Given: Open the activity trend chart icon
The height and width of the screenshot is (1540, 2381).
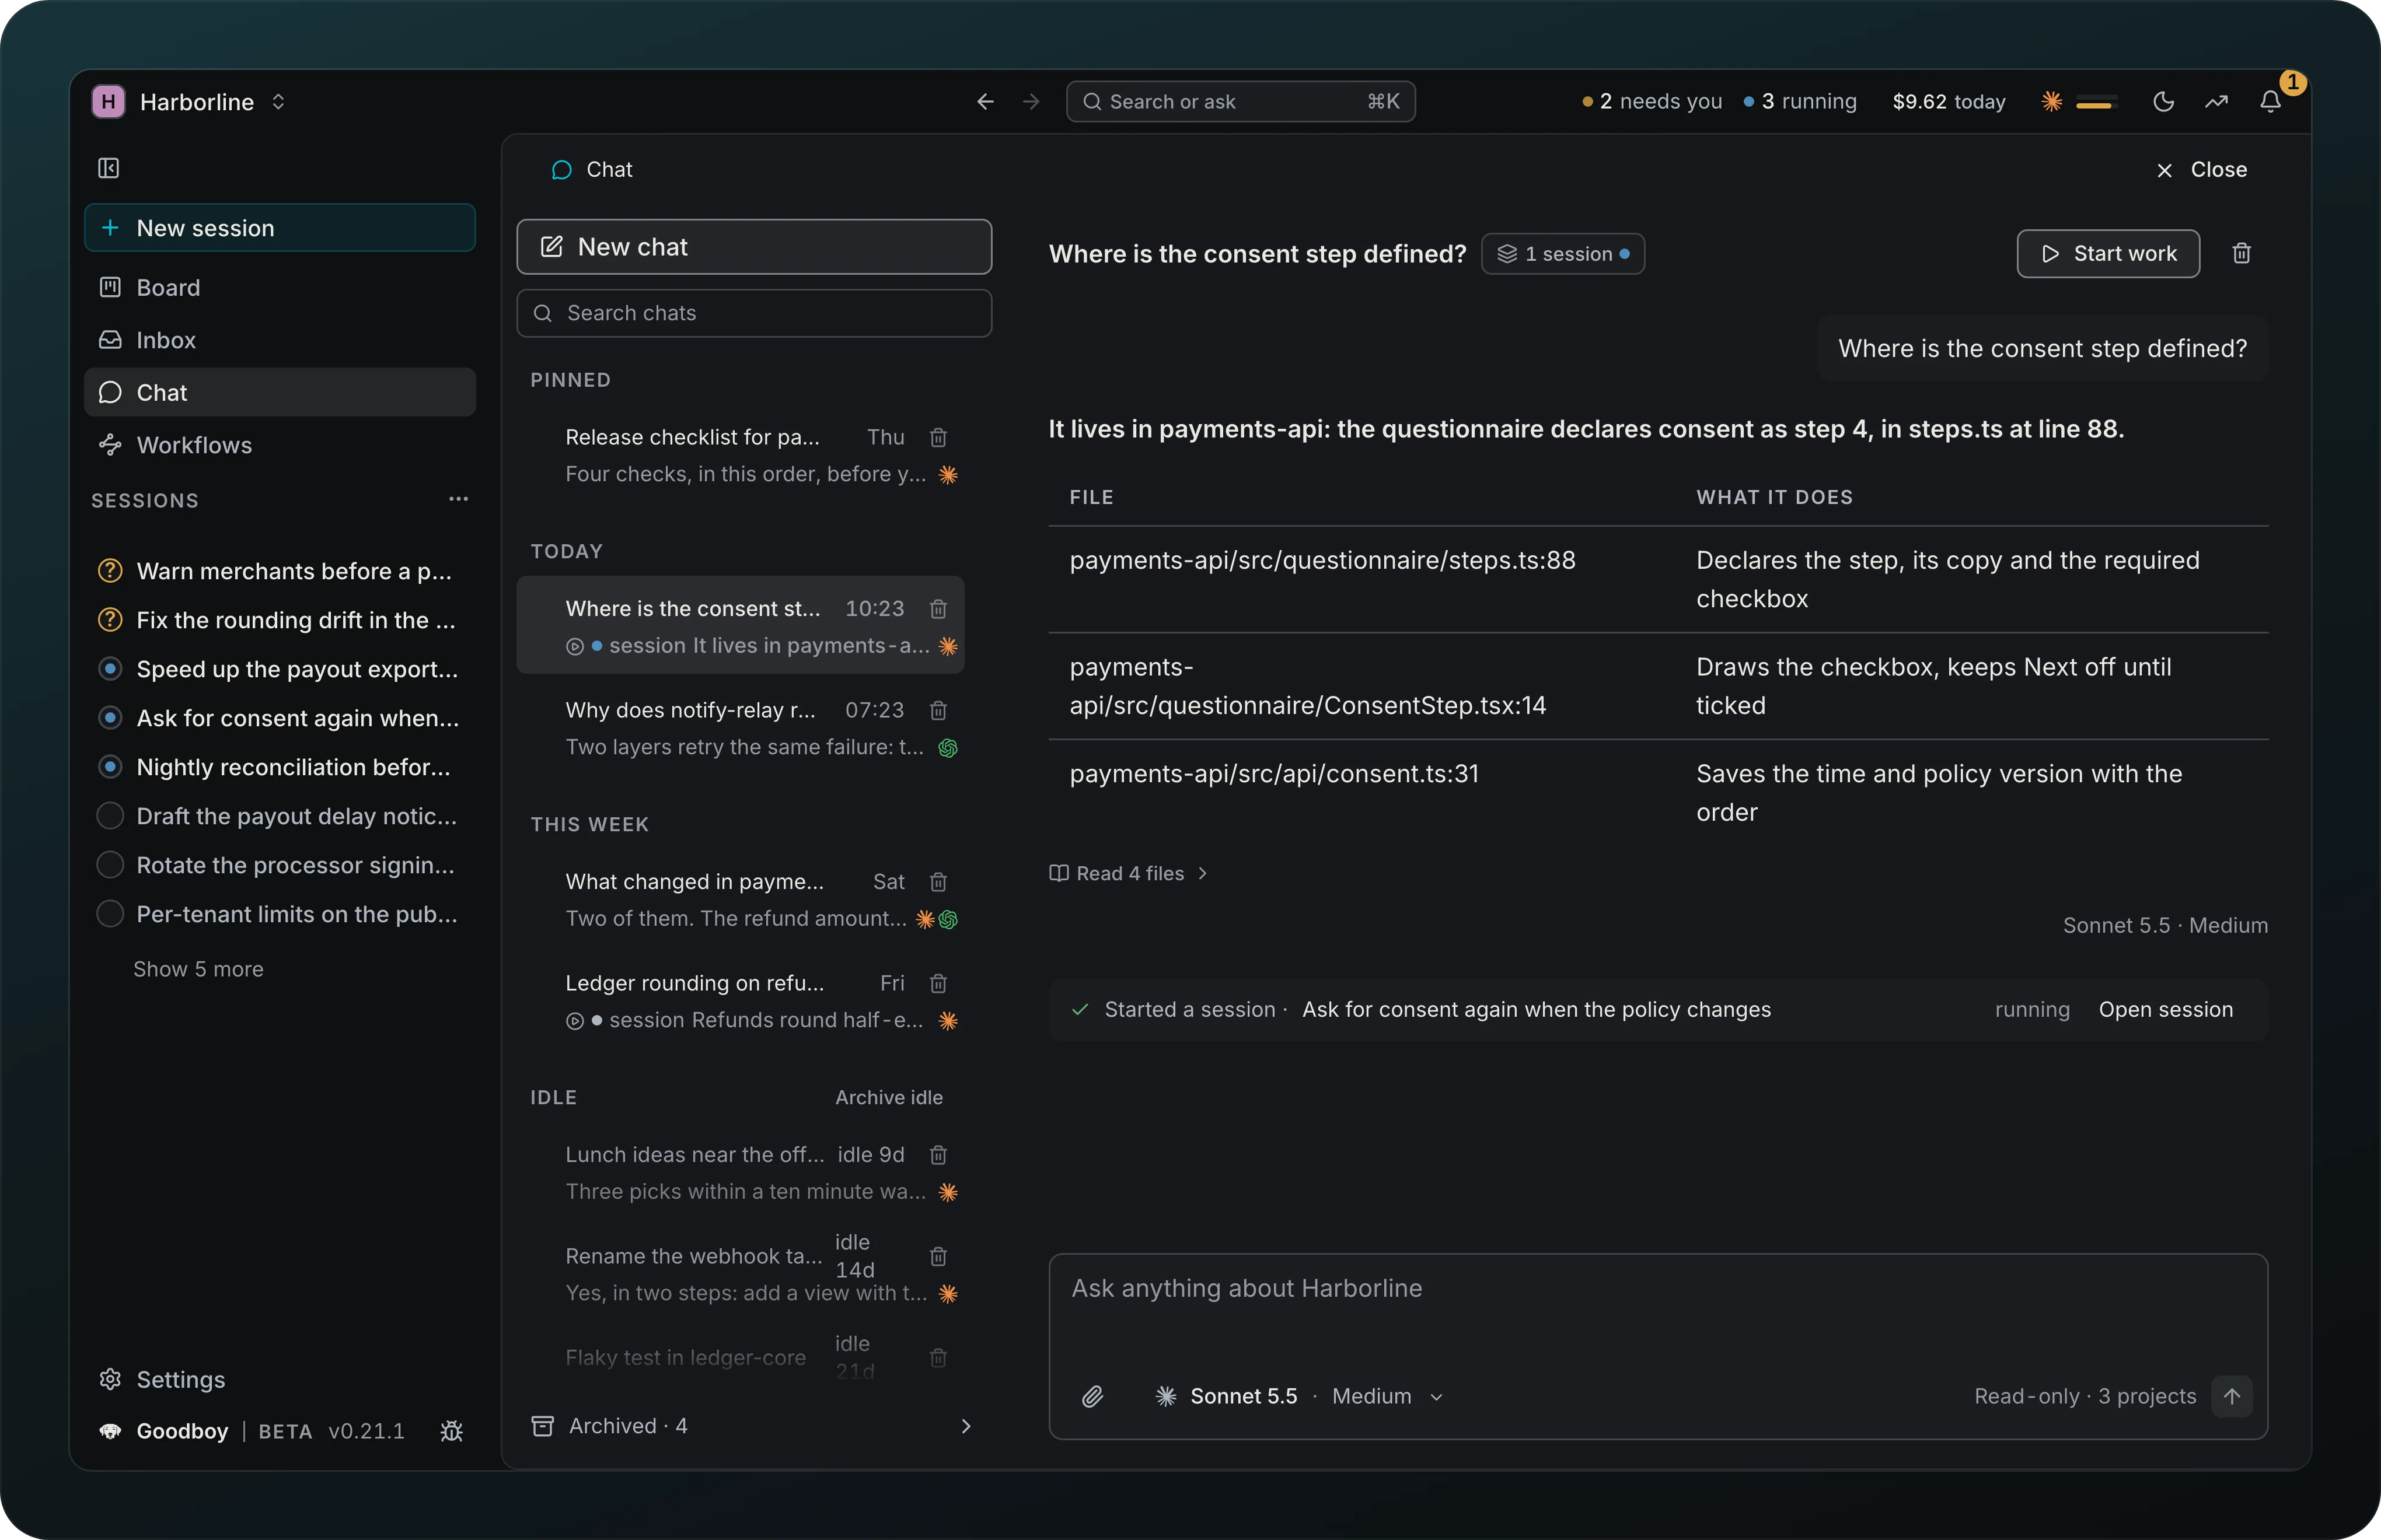Looking at the screenshot, I should tap(2216, 102).
